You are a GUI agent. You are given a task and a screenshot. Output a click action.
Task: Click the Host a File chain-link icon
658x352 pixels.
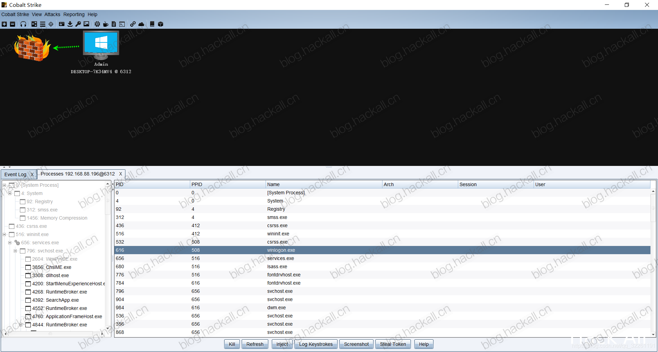pos(133,24)
